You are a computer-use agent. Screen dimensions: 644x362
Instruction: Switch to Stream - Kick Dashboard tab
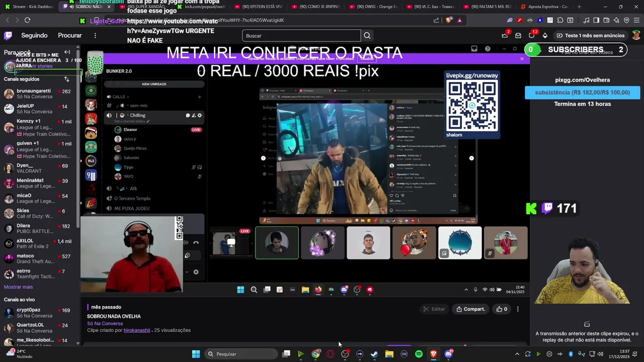click(x=29, y=7)
